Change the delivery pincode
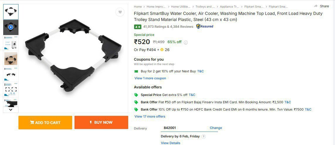The image size is (335, 145). (x=216, y=128)
